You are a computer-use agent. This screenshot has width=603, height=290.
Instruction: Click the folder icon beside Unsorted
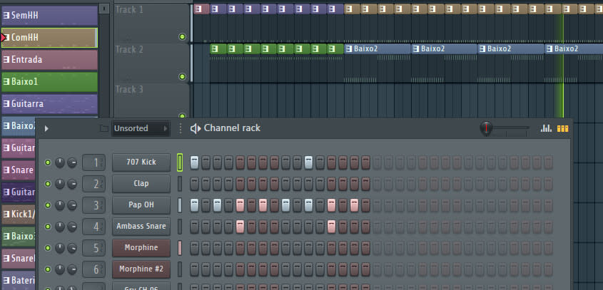104,128
